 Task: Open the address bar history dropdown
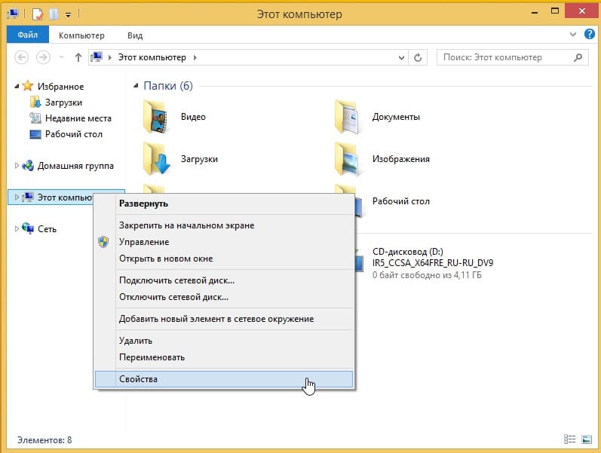coord(401,57)
